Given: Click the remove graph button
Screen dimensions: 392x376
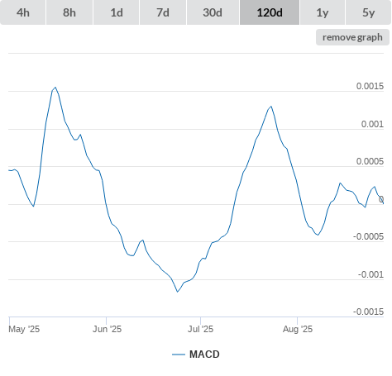Looking at the screenshot, I should point(352,37).
